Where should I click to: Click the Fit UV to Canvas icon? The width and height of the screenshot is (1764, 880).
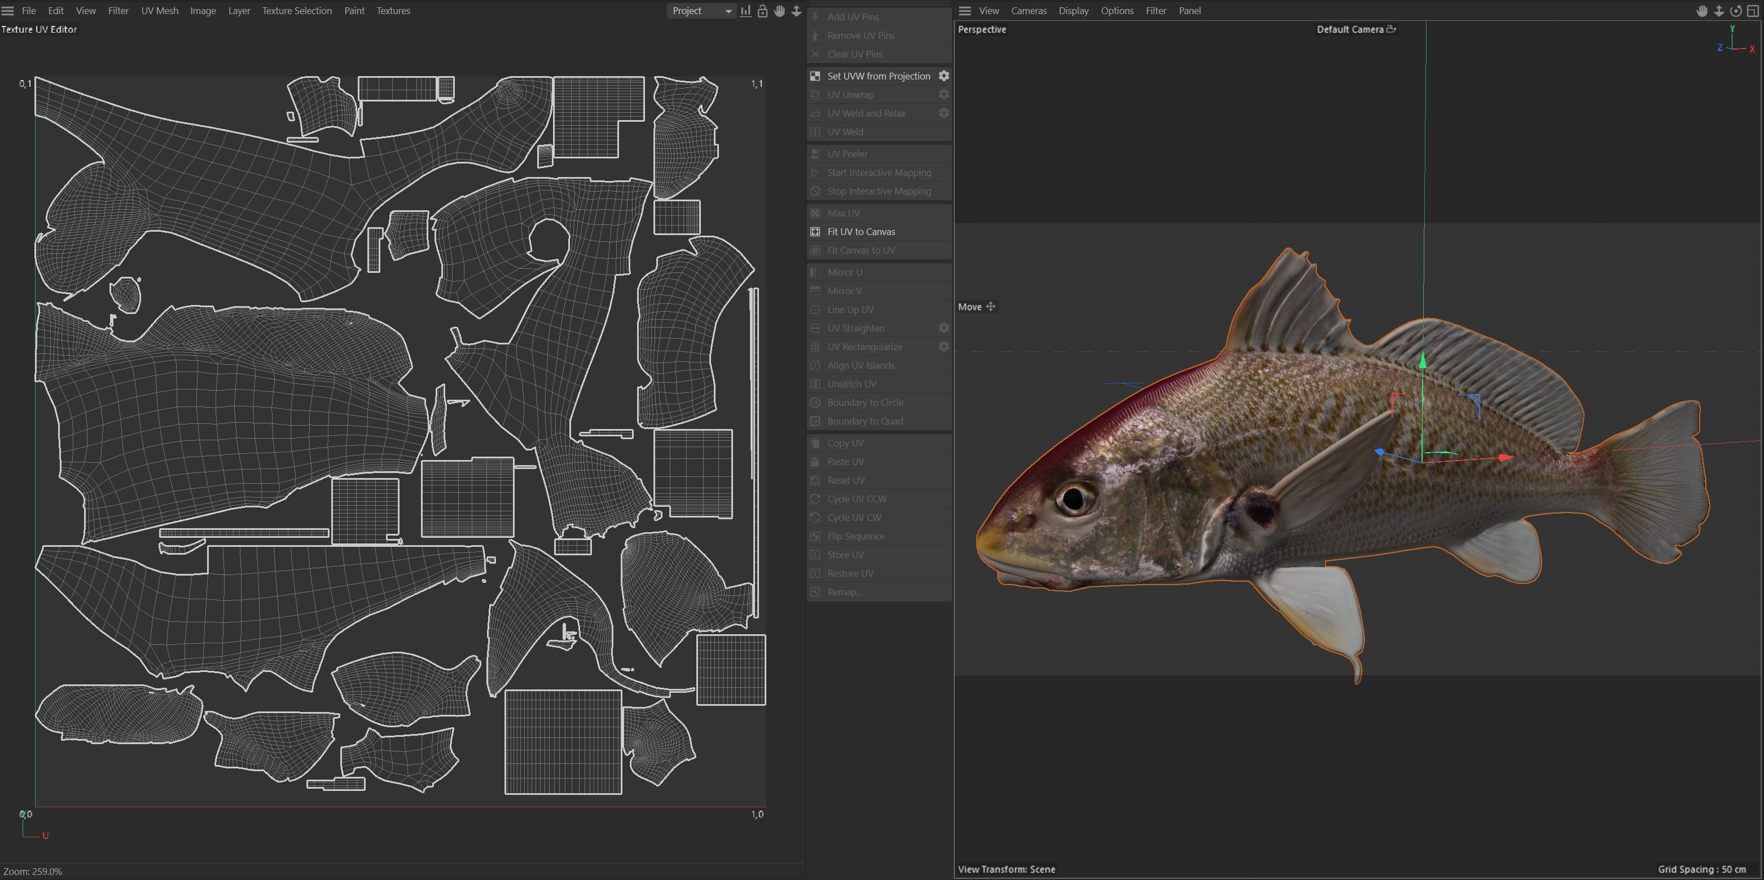click(x=815, y=232)
